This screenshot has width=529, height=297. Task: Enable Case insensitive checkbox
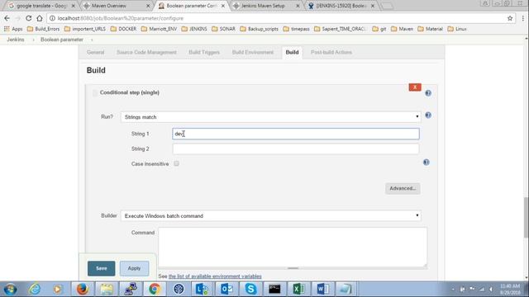(176, 163)
